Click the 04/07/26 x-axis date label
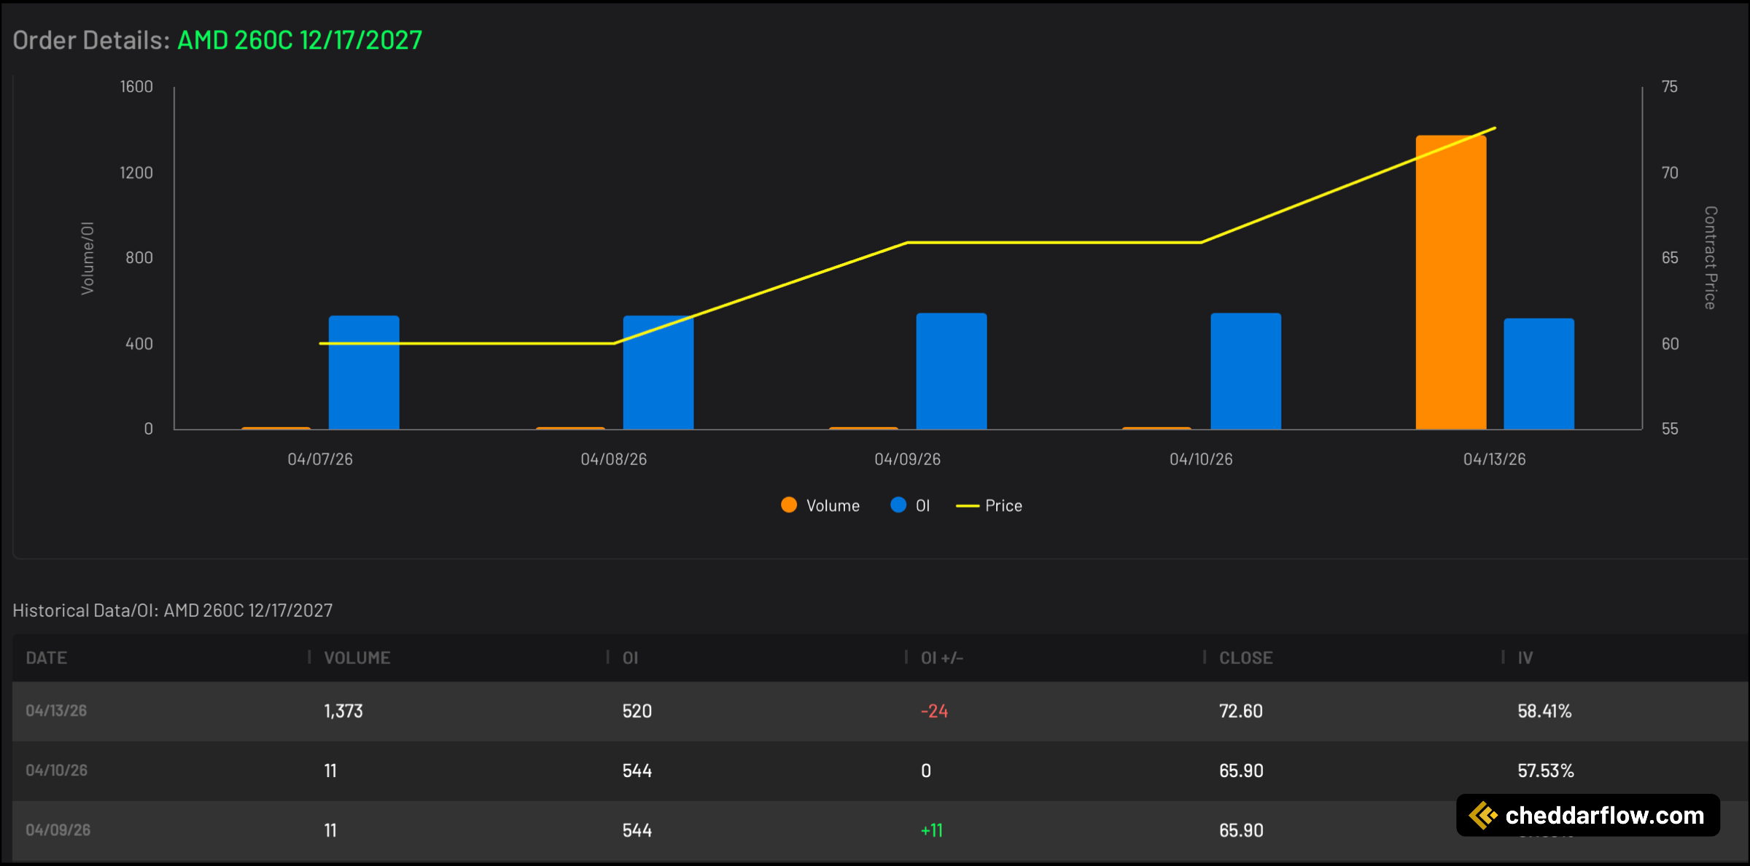The height and width of the screenshot is (866, 1750). click(x=320, y=459)
